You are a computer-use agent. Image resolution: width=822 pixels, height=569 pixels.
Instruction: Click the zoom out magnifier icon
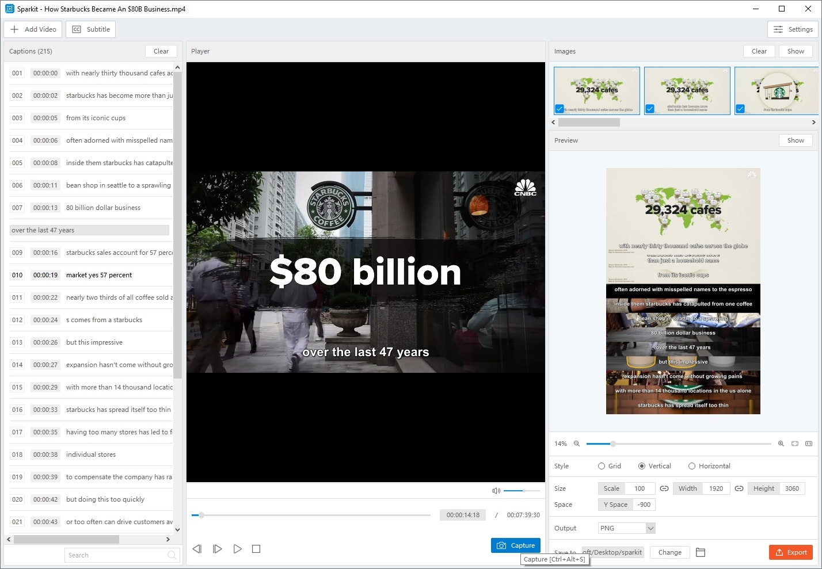(576, 444)
